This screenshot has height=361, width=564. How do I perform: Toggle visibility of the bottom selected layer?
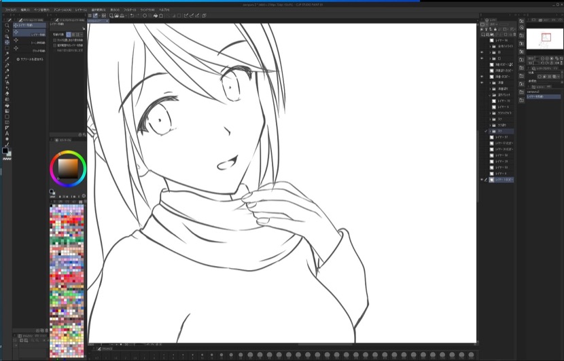coord(482,180)
